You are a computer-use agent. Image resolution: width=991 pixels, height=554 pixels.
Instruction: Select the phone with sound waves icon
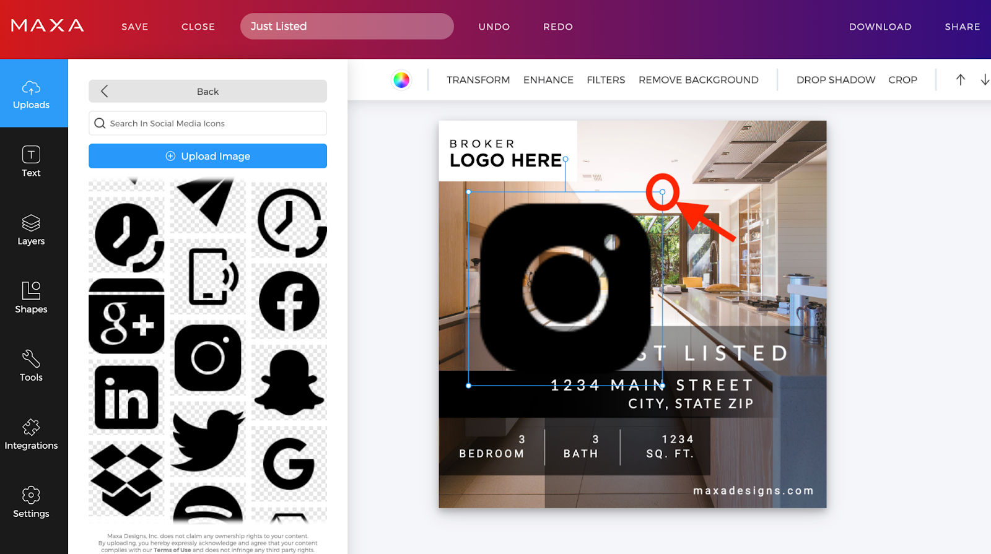[x=207, y=277]
